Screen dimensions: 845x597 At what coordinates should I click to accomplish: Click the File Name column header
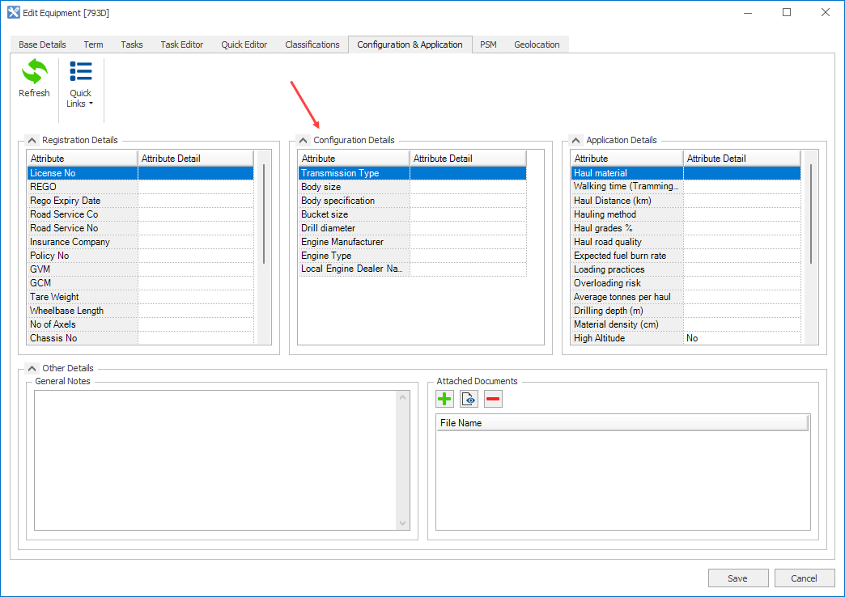click(622, 423)
